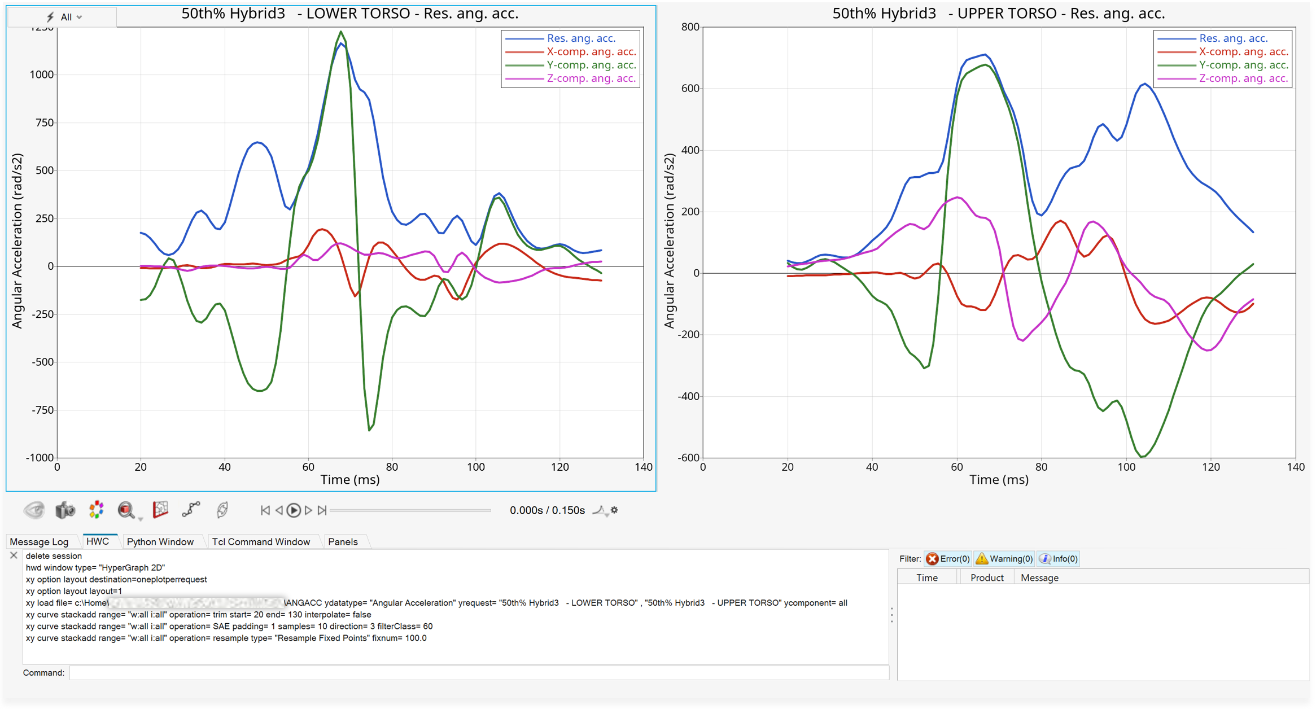
Task: Click the red section cut icon
Action: click(x=161, y=510)
